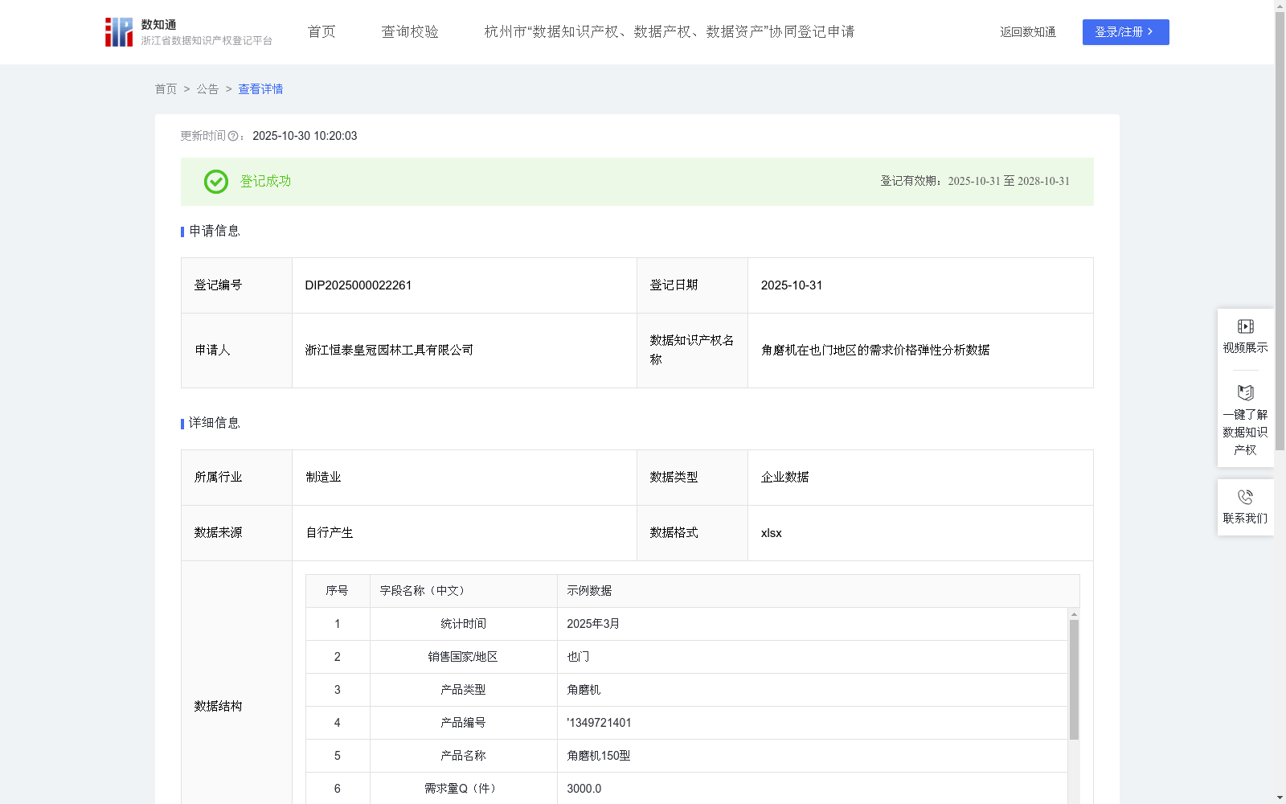Click sample value 角磨机150型

point(599,756)
